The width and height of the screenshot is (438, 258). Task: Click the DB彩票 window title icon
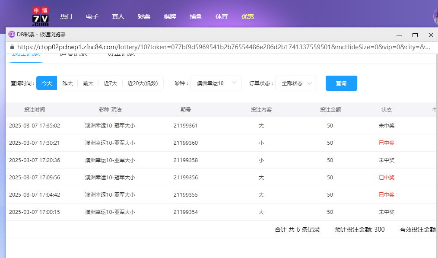(12, 35)
